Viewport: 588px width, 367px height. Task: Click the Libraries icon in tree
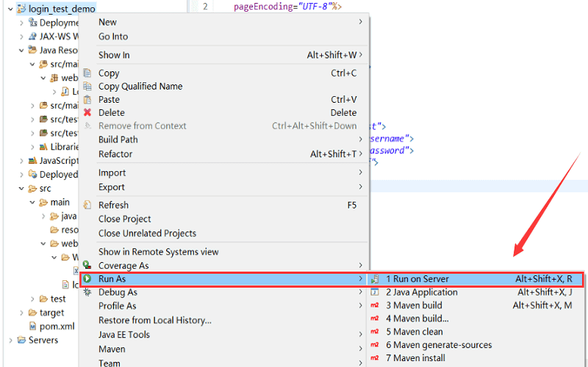43,147
